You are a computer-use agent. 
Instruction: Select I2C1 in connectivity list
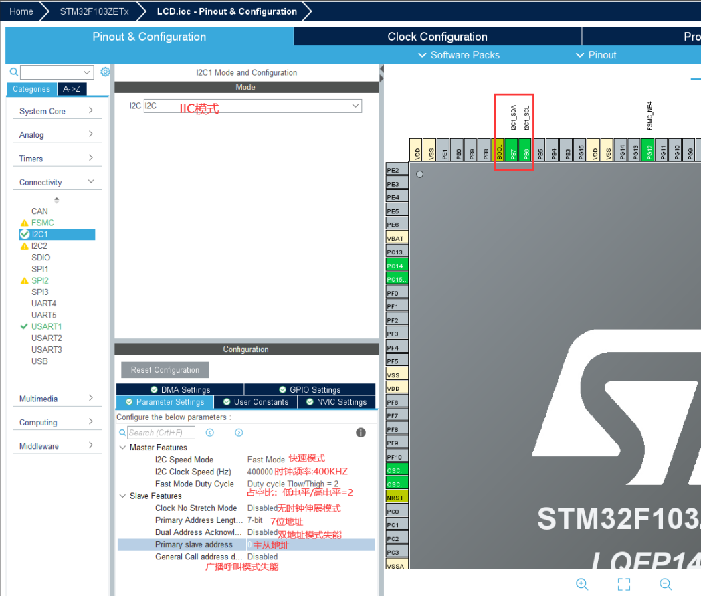click(x=58, y=234)
